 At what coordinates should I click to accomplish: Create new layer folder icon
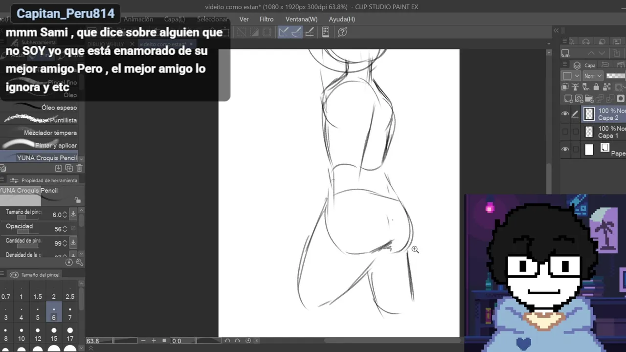(x=589, y=99)
